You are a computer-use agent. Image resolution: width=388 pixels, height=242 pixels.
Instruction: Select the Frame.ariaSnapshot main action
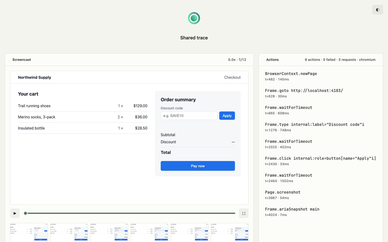pyautogui.click(x=321, y=212)
